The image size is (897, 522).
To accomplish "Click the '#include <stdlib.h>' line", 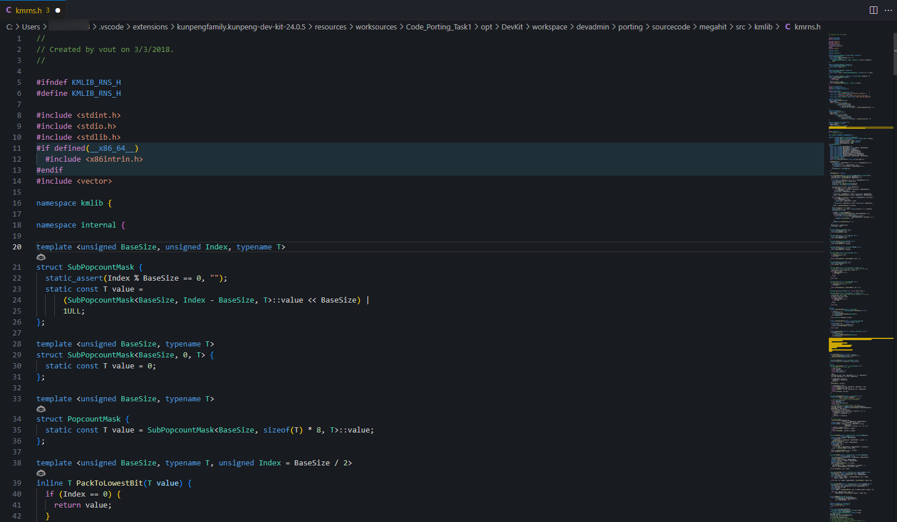I will pyautogui.click(x=79, y=137).
